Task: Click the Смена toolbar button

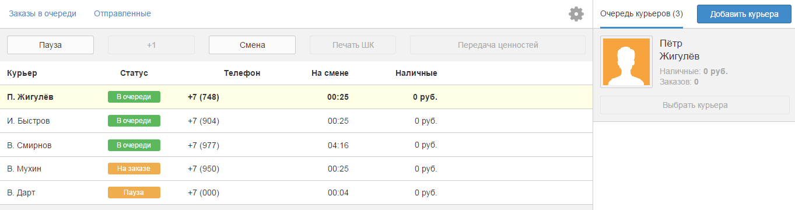Action: 252,45
